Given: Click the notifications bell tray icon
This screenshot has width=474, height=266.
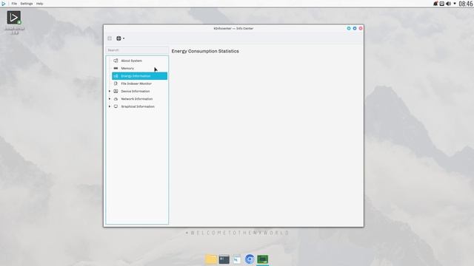Looking at the screenshot, I should click(x=435, y=4).
